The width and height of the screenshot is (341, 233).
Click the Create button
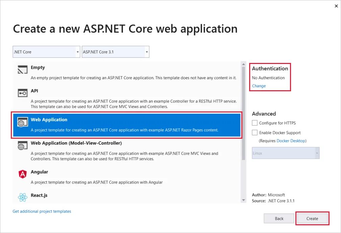click(x=312, y=219)
